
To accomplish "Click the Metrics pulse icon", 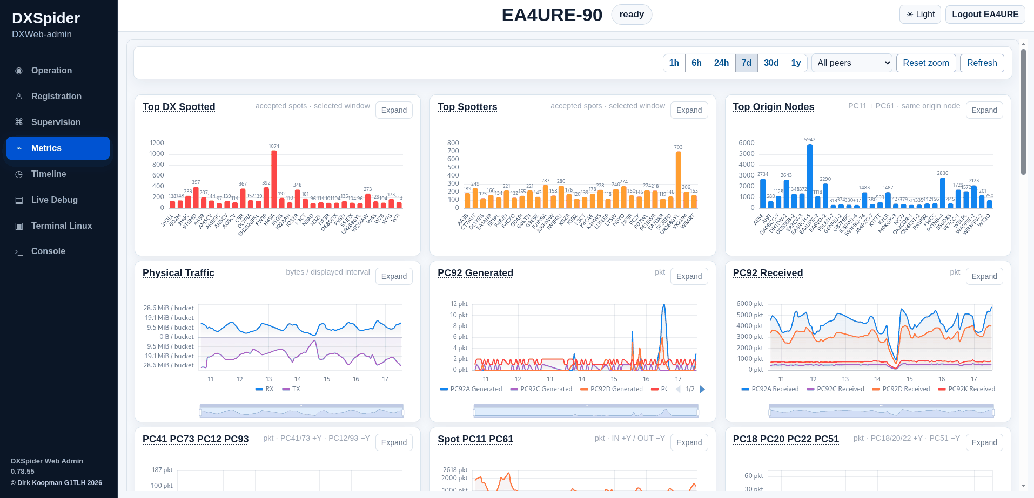I will click(19, 148).
